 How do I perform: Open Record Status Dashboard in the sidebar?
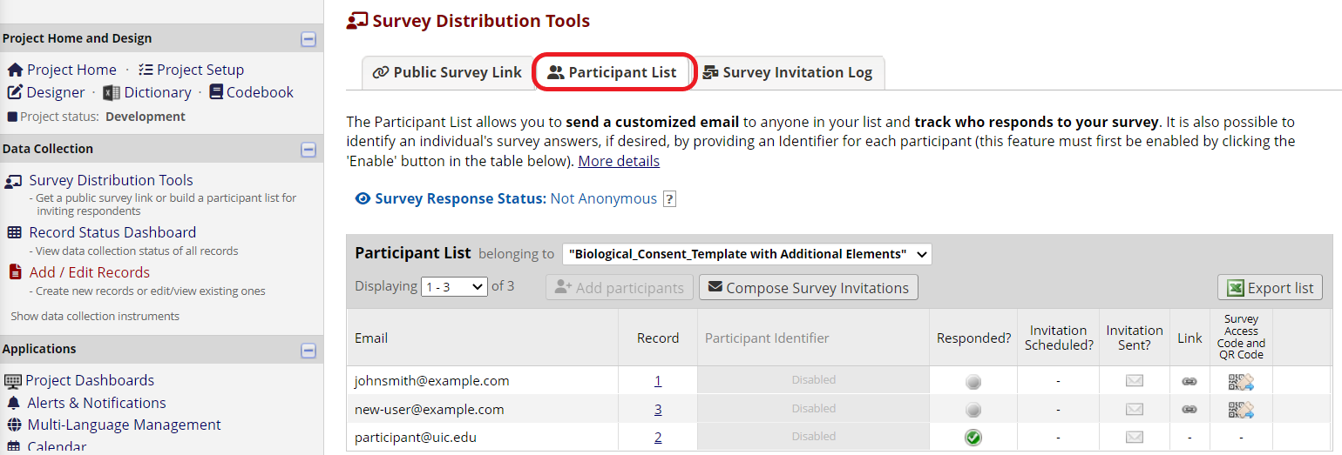tap(112, 232)
